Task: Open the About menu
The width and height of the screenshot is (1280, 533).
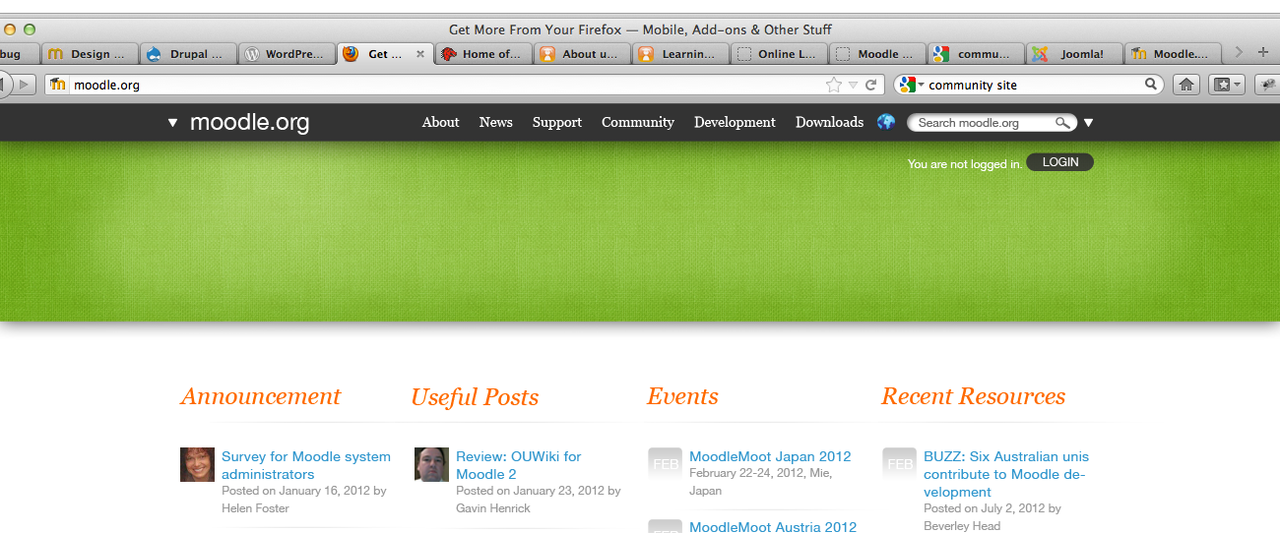Action: pyautogui.click(x=440, y=122)
